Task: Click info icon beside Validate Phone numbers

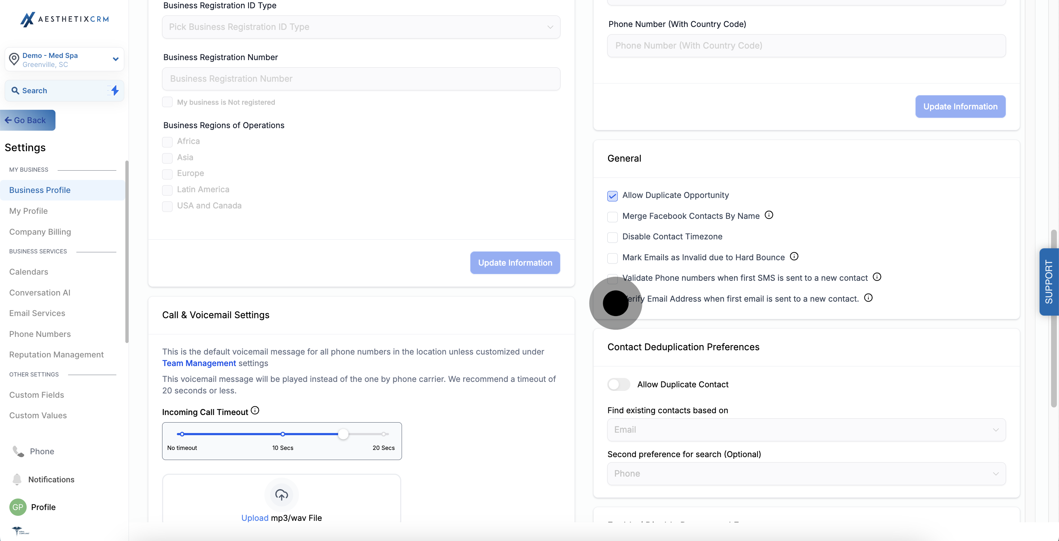Action: pyautogui.click(x=876, y=277)
